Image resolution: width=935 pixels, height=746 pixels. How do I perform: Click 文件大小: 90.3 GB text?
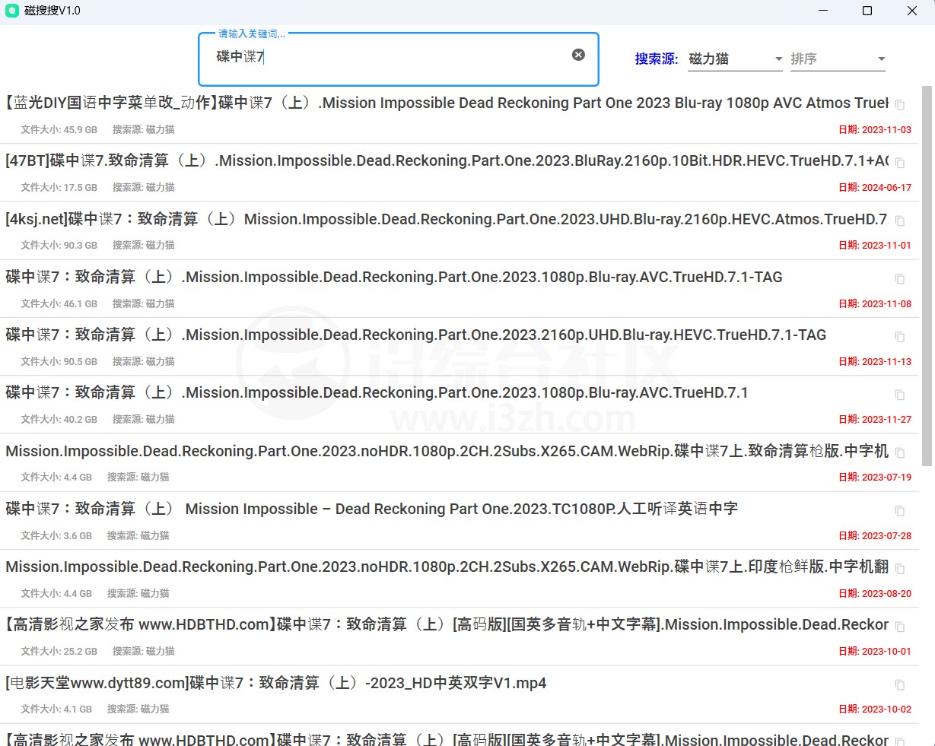(x=59, y=245)
